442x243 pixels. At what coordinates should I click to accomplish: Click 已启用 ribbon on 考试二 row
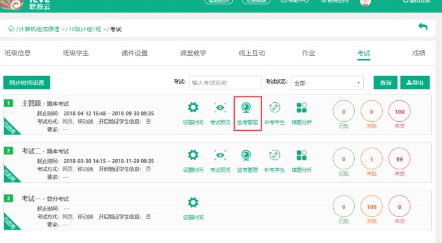[10, 175]
